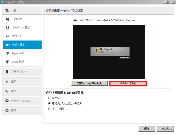Open オーディオ設定 audio settings

[x=22, y=28]
